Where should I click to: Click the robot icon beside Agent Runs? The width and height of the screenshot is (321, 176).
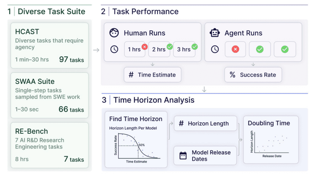pos(215,33)
